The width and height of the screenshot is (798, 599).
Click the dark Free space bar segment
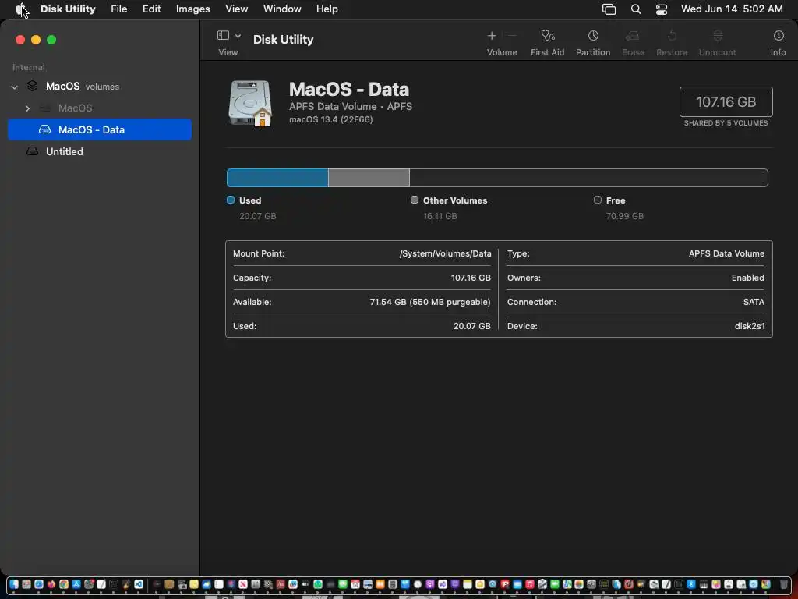589,178
